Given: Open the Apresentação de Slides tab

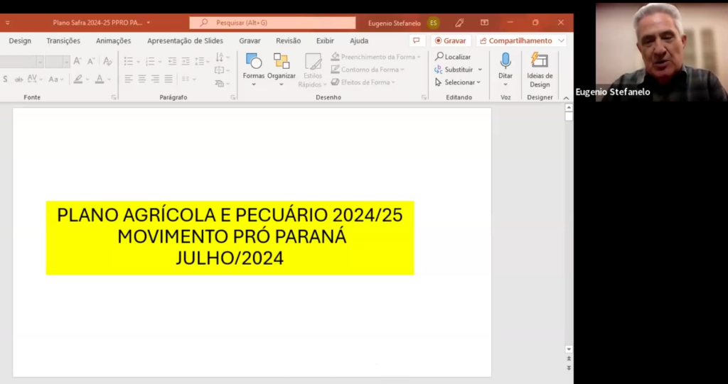Looking at the screenshot, I should pos(186,40).
